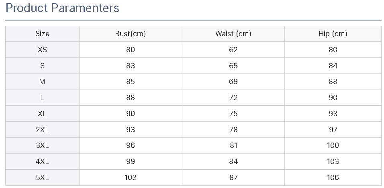Click the 3XL size row label
Image resolution: width=384 pixels, height=188 pixels.
42,145
